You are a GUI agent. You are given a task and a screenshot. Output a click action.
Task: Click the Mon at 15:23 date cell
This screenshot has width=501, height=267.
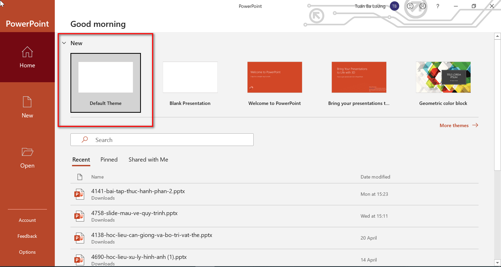[374, 194]
